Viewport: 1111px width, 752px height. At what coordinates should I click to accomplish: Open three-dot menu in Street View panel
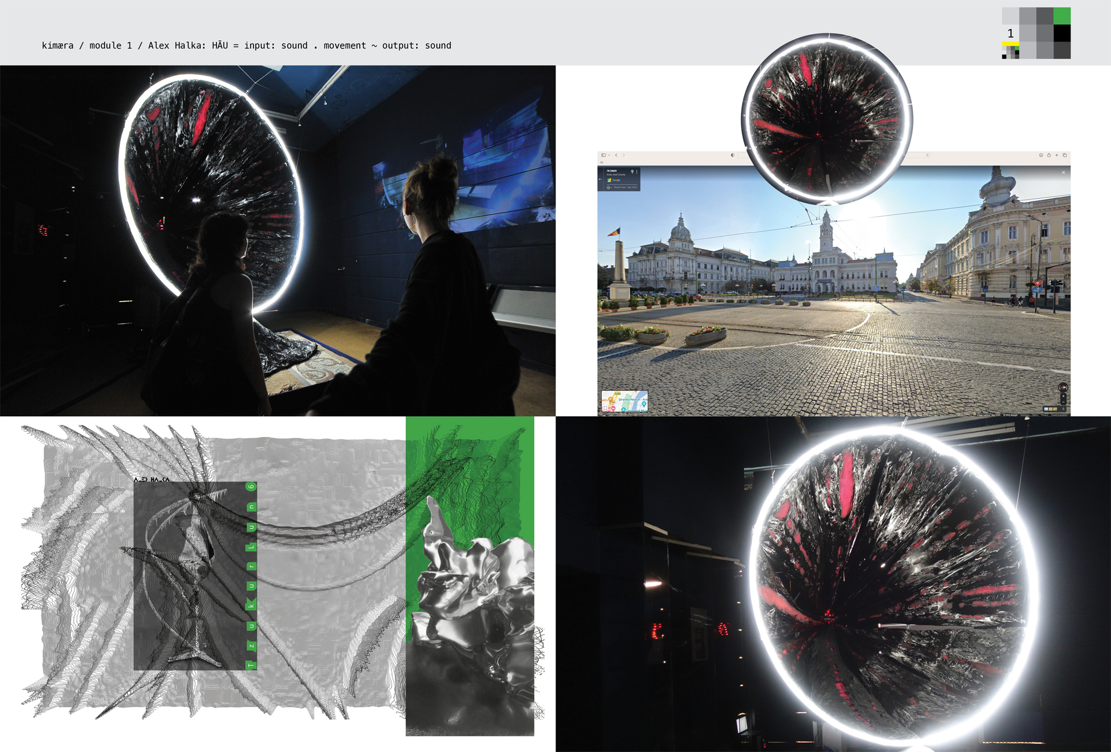637,171
